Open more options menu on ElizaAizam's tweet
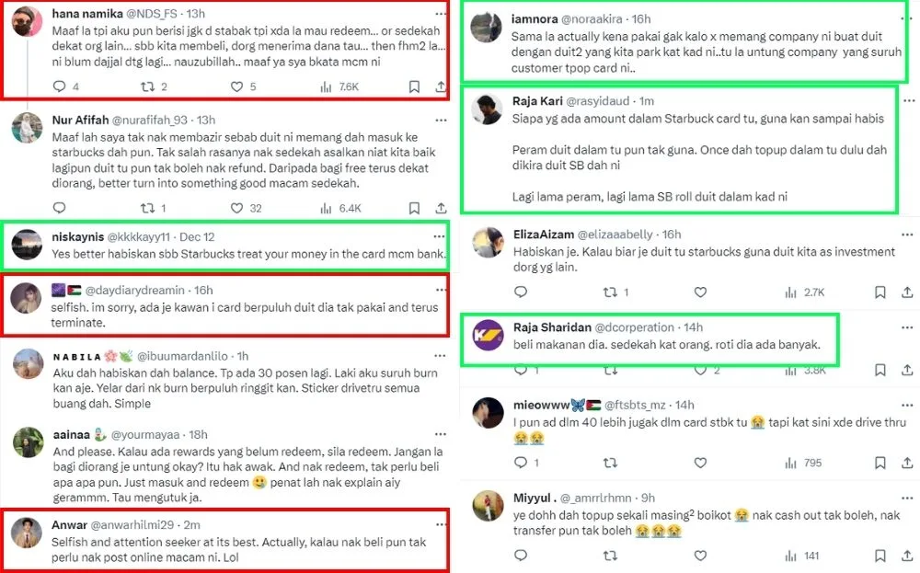This screenshot has width=920, height=573. (906, 234)
